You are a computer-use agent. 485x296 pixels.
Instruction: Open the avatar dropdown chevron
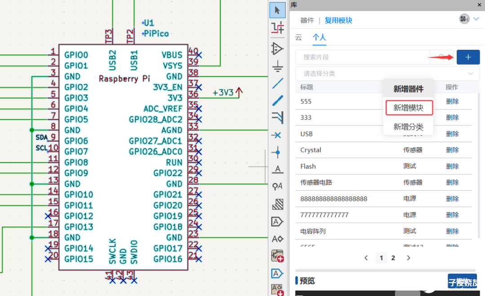pos(476,19)
